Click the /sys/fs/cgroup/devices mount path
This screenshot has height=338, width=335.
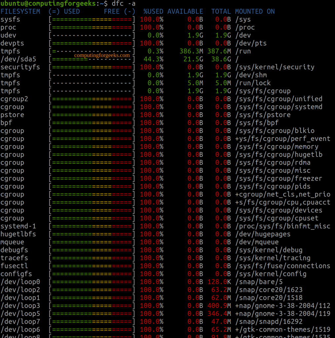[x=279, y=210]
